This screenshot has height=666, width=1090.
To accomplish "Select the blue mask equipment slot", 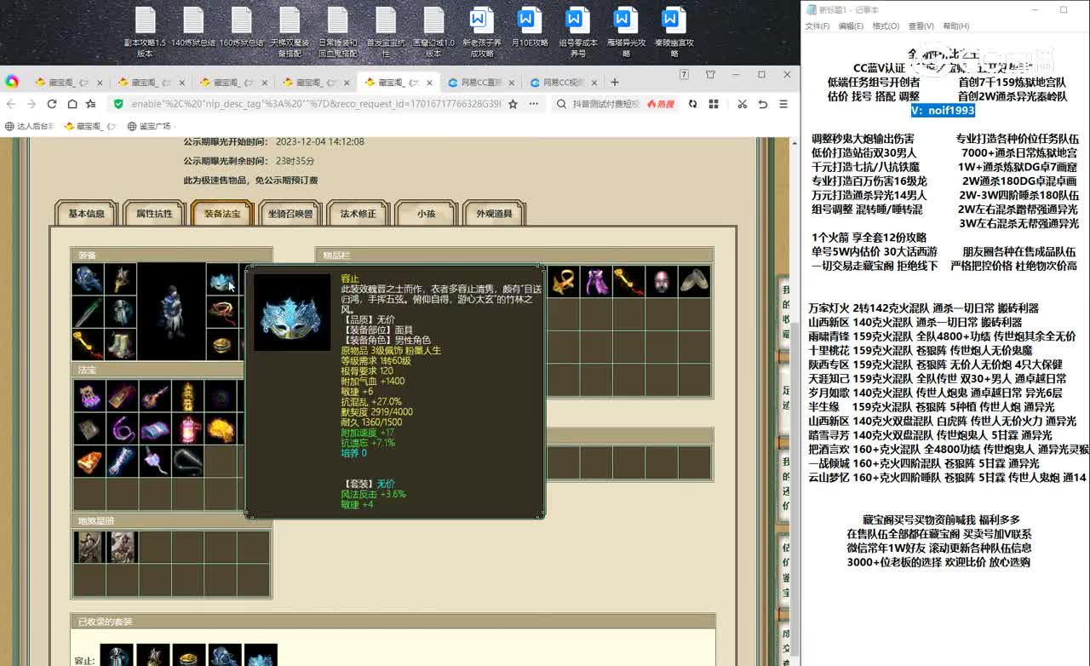I will tap(222, 279).
